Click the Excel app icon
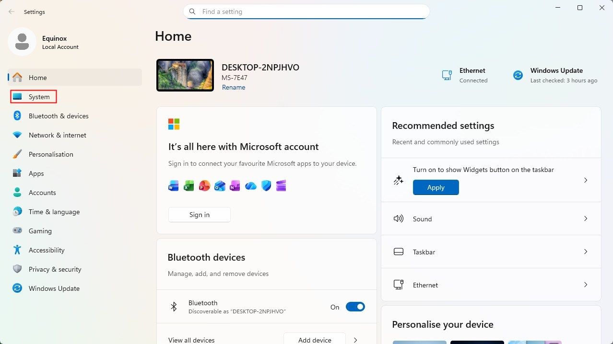The image size is (613, 344). pyautogui.click(x=189, y=186)
